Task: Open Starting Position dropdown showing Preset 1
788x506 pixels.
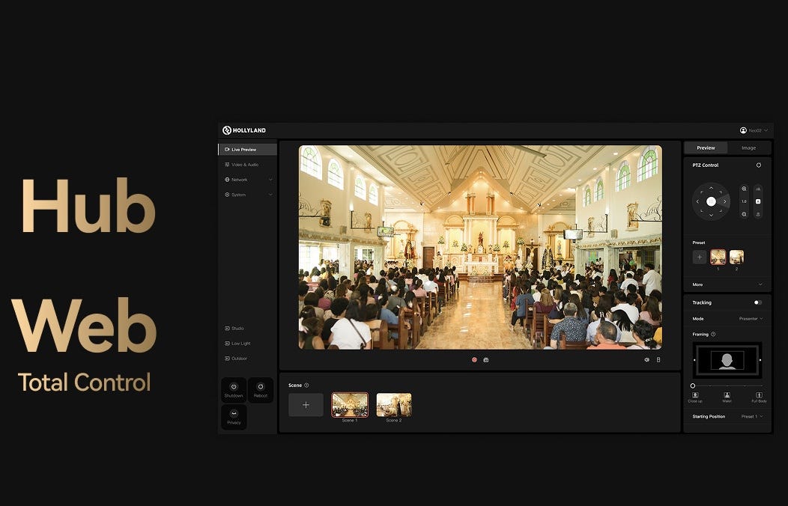Action: 752,417
